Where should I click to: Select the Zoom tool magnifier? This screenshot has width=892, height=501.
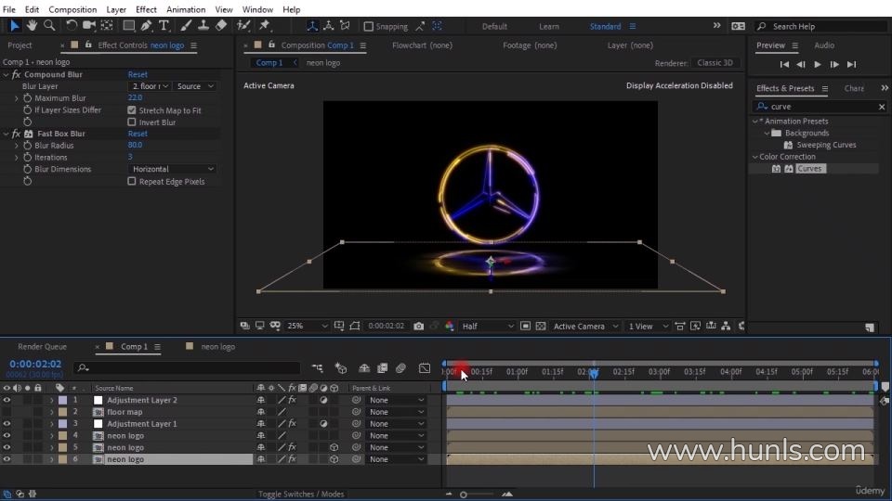point(49,25)
